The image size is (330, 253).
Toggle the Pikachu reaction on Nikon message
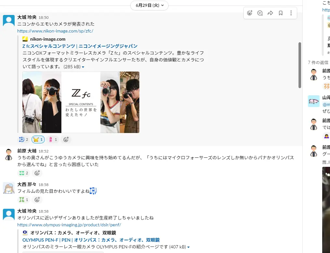point(38,140)
